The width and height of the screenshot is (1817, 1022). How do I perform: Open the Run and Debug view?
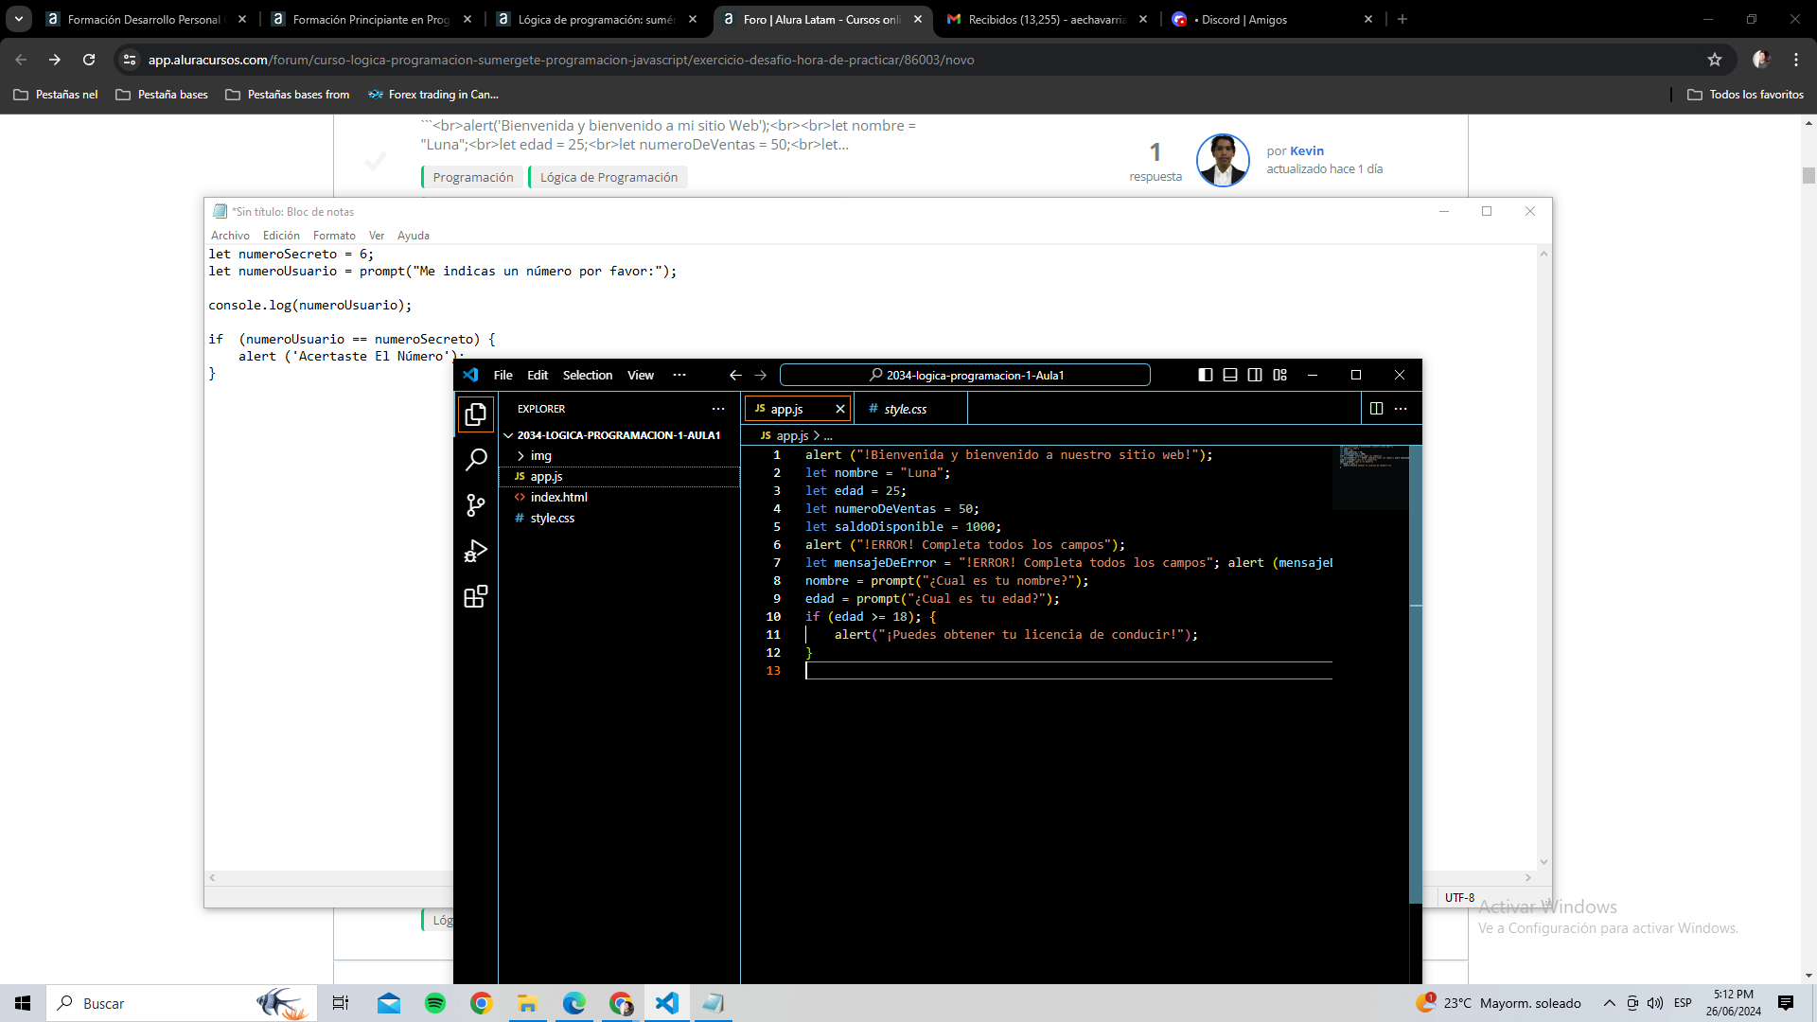pyautogui.click(x=476, y=551)
